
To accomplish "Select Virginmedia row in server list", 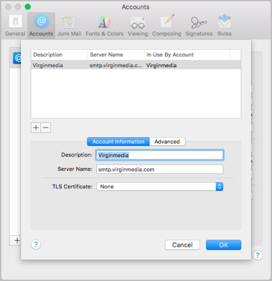I will click(136, 65).
